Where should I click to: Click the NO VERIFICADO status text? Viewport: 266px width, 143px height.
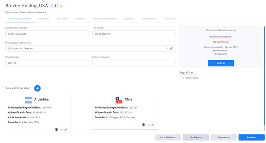221,42
